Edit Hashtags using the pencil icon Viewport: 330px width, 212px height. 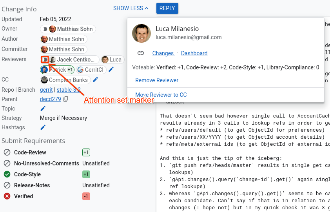pos(43,127)
